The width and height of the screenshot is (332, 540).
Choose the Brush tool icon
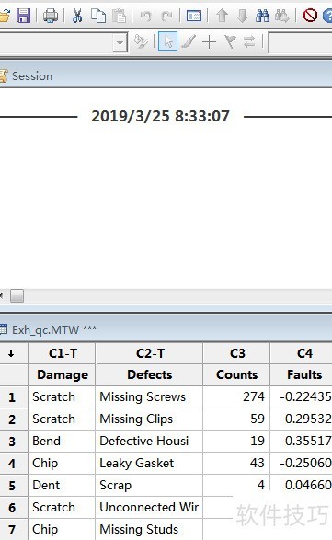pyautogui.click(x=189, y=41)
